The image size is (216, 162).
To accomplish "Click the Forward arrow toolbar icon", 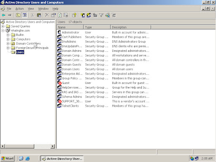I will 10,15.
